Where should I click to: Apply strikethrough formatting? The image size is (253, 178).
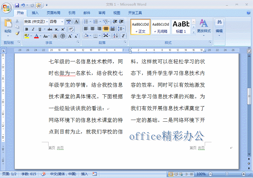(50, 29)
